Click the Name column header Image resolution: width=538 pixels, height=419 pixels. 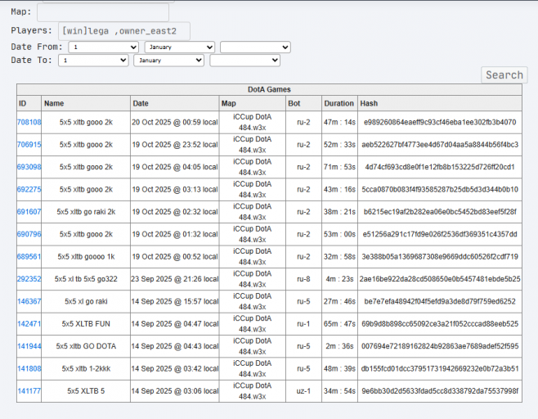86,103
